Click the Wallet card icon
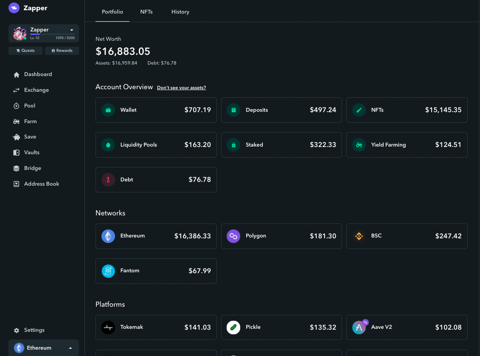Screen dimensions: 480x356 coord(108,110)
